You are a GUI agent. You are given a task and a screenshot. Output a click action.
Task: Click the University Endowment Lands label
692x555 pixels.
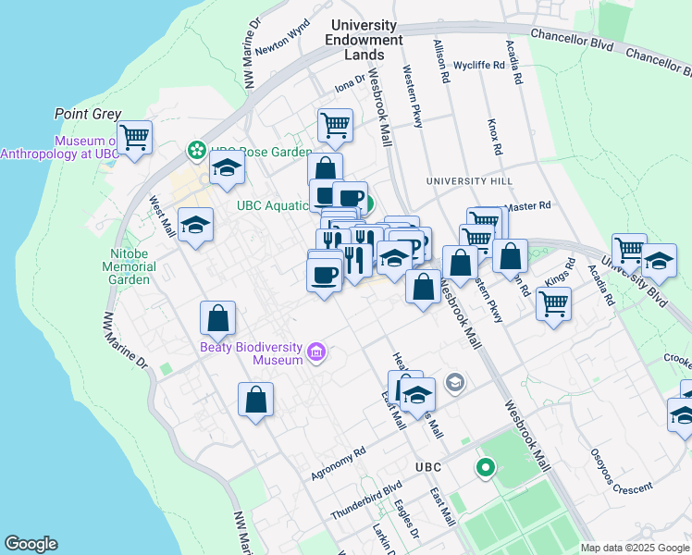(364, 40)
